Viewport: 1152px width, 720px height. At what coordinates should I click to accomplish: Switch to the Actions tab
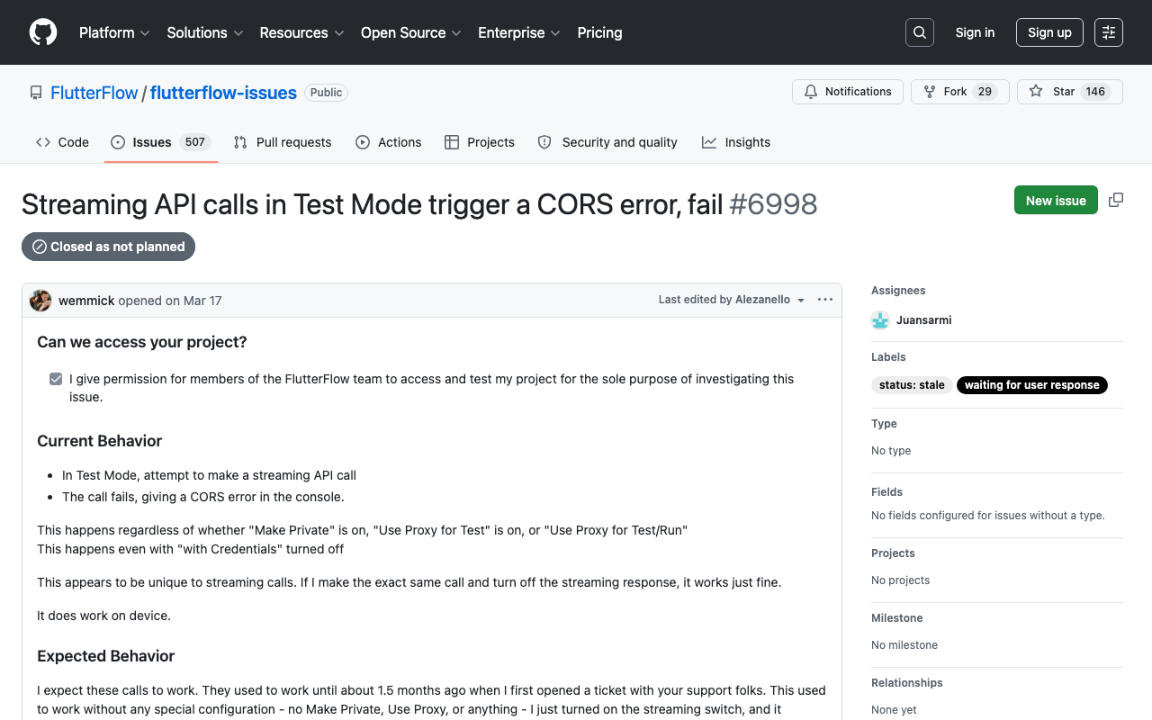[389, 142]
